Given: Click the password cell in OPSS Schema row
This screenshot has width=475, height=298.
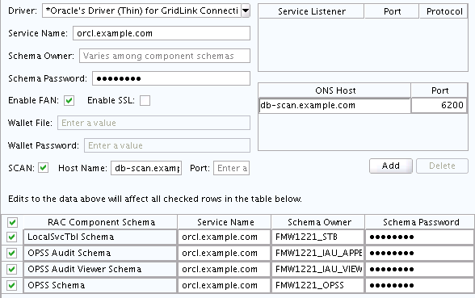Looking at the screenshot, I should pos(420,285).
